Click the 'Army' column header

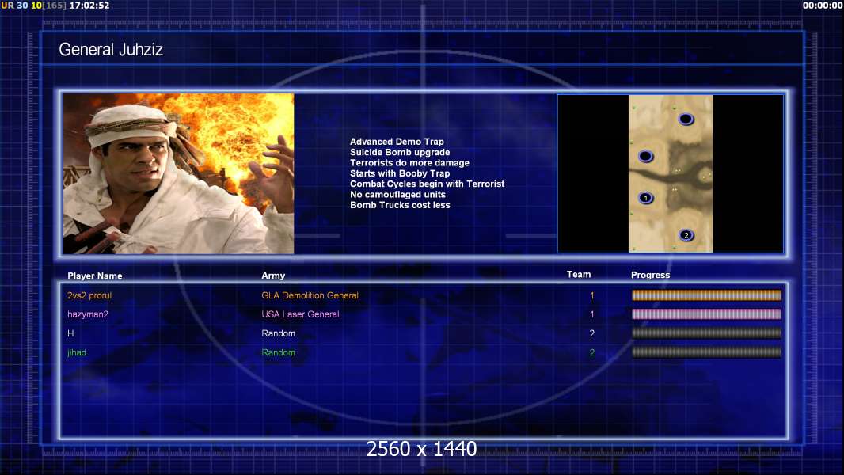273,275
